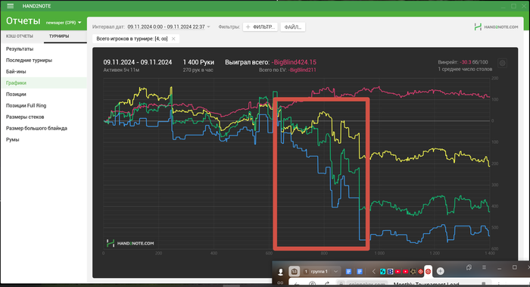Open the player selector 'newsaper (CPR)' dropdown
Screen dimensions: 530x287
pos(64,23)
